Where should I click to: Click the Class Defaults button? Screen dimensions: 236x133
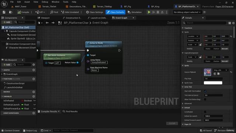(x=115, y=12)
